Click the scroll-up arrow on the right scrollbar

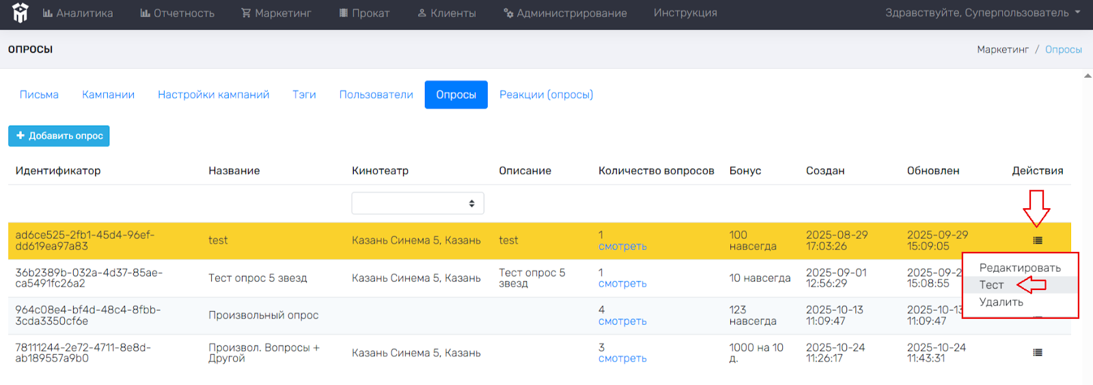pos(1088,76)
